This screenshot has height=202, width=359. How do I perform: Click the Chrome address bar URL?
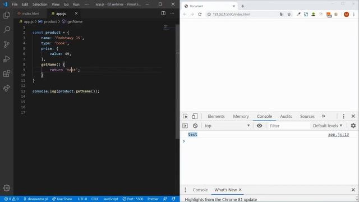pos(231,14)
